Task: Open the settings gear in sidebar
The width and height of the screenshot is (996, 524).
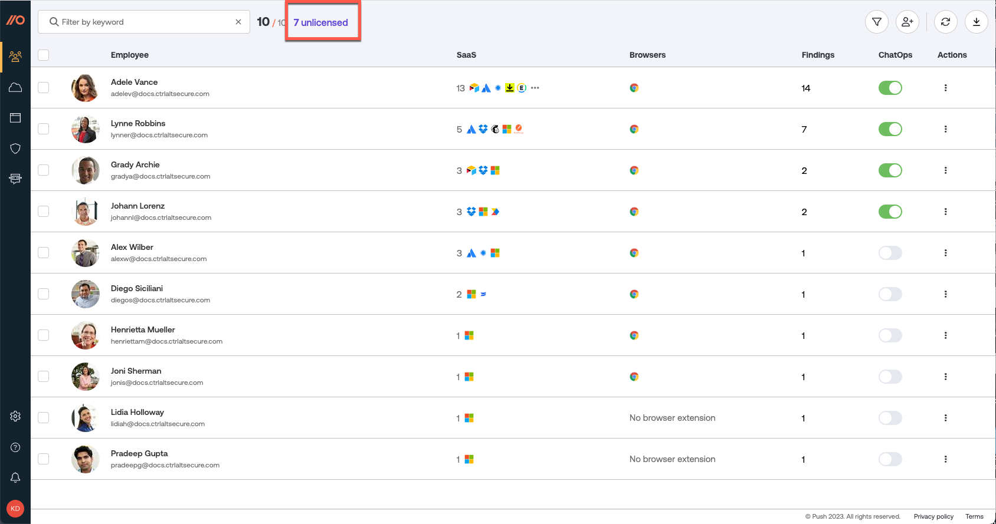Action: [15, 416]
